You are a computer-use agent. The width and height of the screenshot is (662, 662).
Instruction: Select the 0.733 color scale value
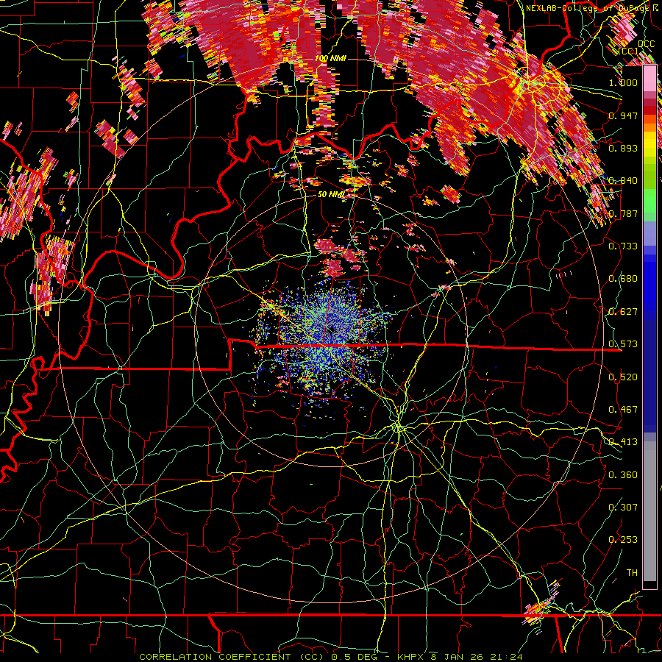[623, 246]
